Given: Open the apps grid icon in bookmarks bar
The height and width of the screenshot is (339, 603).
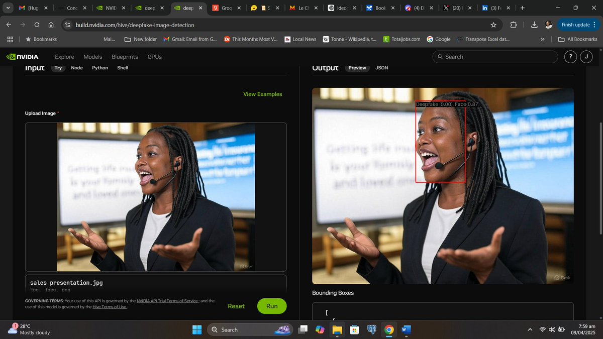Looking at the screenshot, I should click(10, 39).
